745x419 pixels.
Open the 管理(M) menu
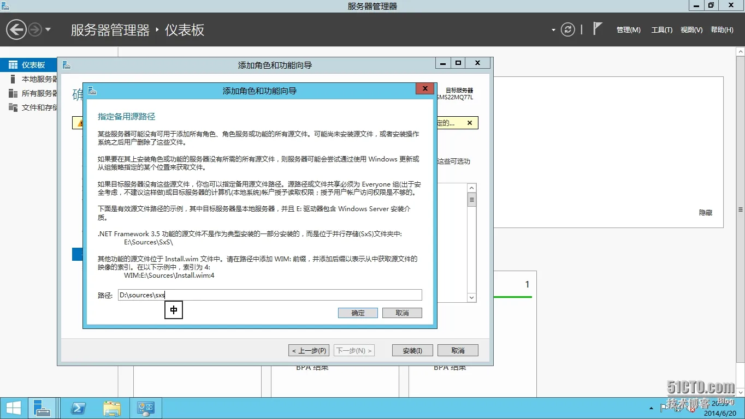pos(628,30)
